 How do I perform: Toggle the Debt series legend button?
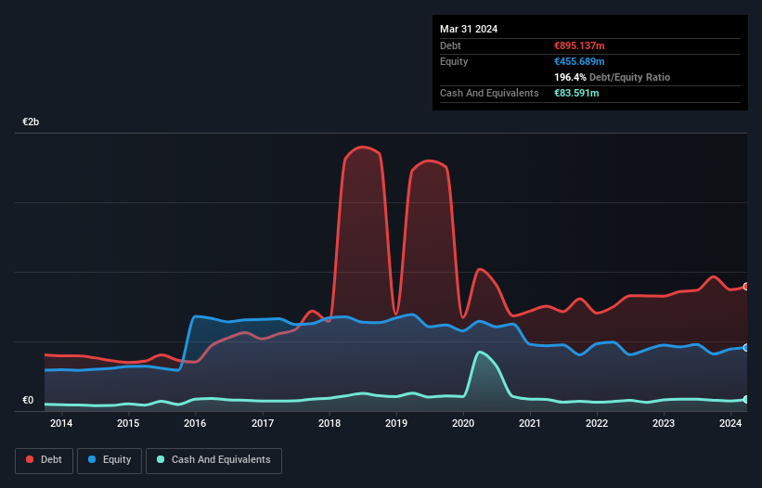(45, 460)
